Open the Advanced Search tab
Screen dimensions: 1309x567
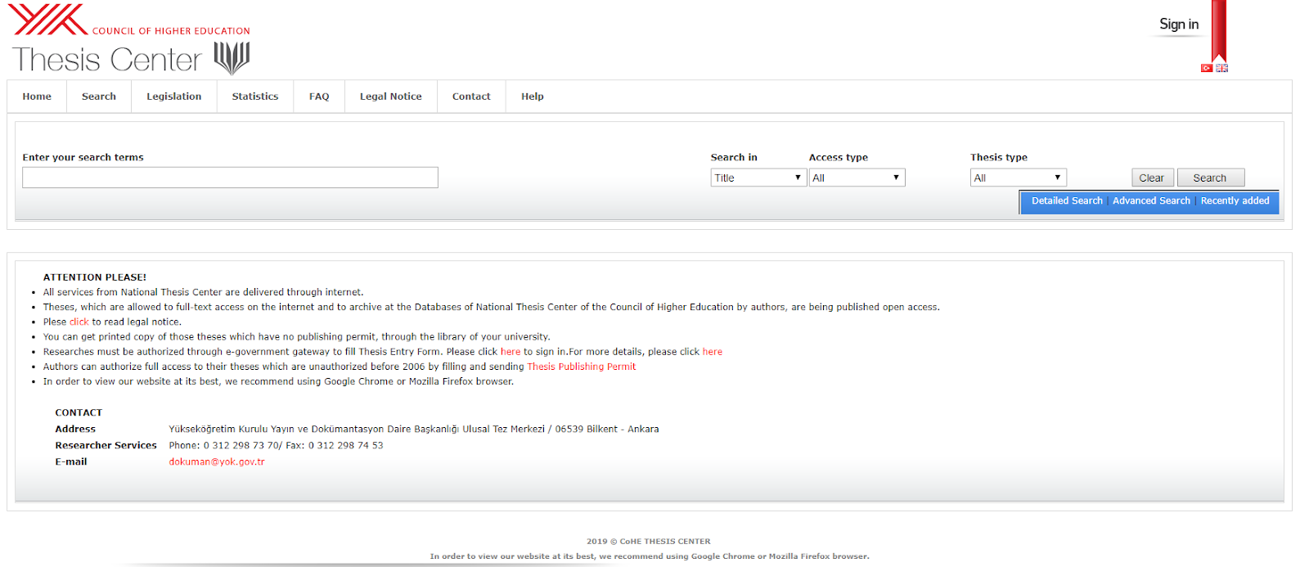(x=1151, y=201)
